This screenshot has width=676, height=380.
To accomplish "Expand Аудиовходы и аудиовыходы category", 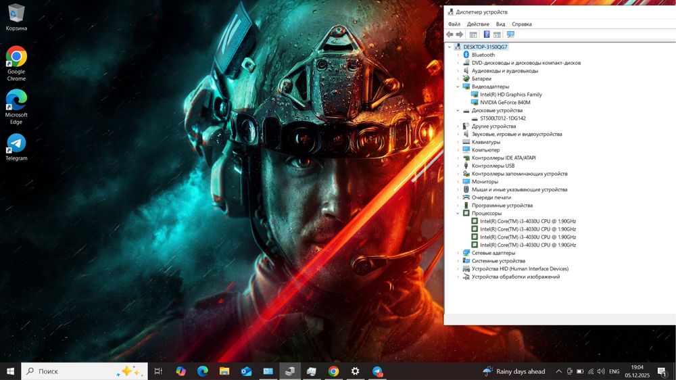I will (458, 71).
